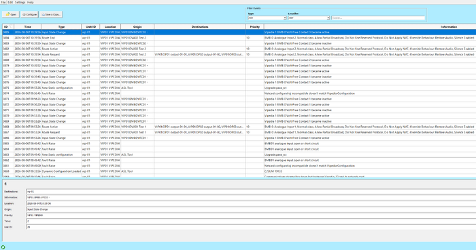476x250 pixels.
Task: Expand the Location filter dropdown
Action: 328,18
